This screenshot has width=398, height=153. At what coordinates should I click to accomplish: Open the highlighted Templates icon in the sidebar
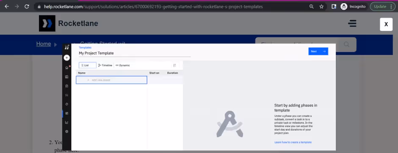tap(67, 113)
